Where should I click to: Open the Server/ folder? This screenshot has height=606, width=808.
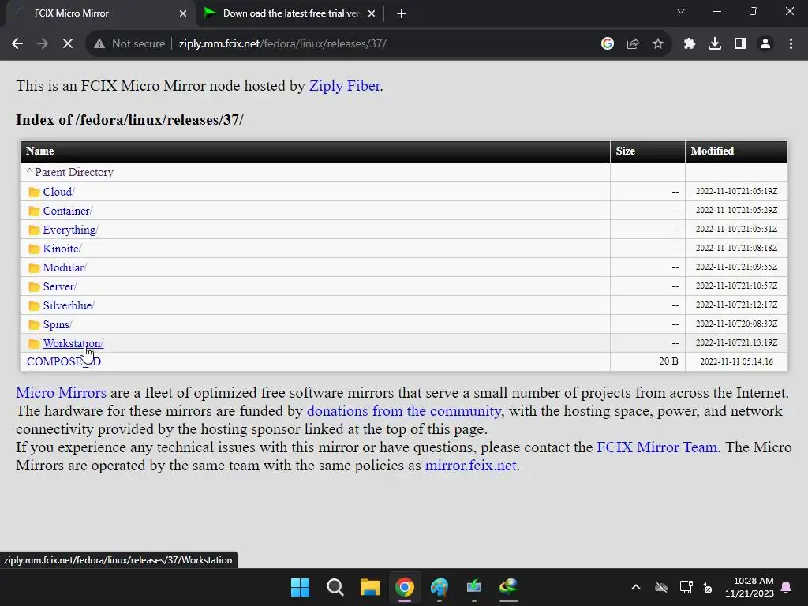point(60,286)
